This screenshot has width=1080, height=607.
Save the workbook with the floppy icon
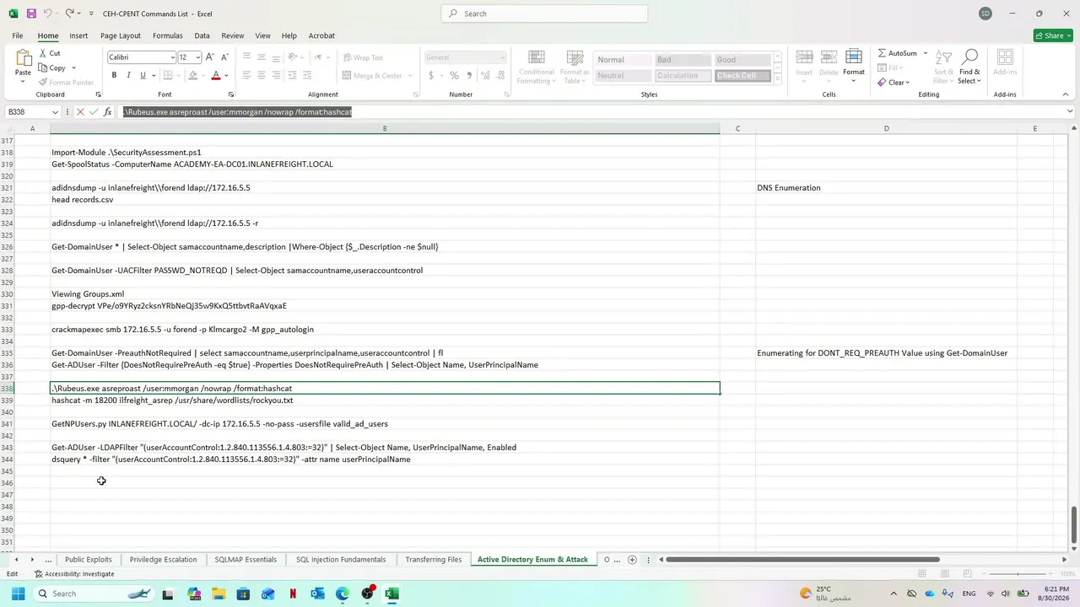tap(31, 13)
